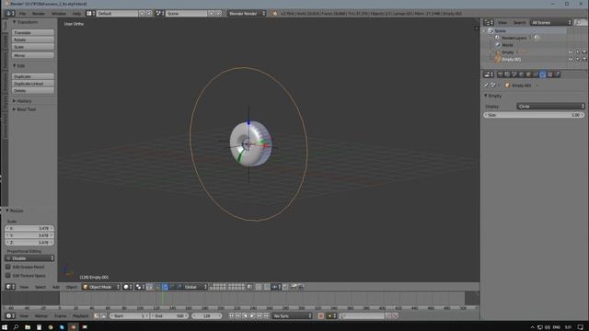The image size is (589, 331).
Task: Open the pivot point selector in 3D header
Action: click(x=141, y=287)
